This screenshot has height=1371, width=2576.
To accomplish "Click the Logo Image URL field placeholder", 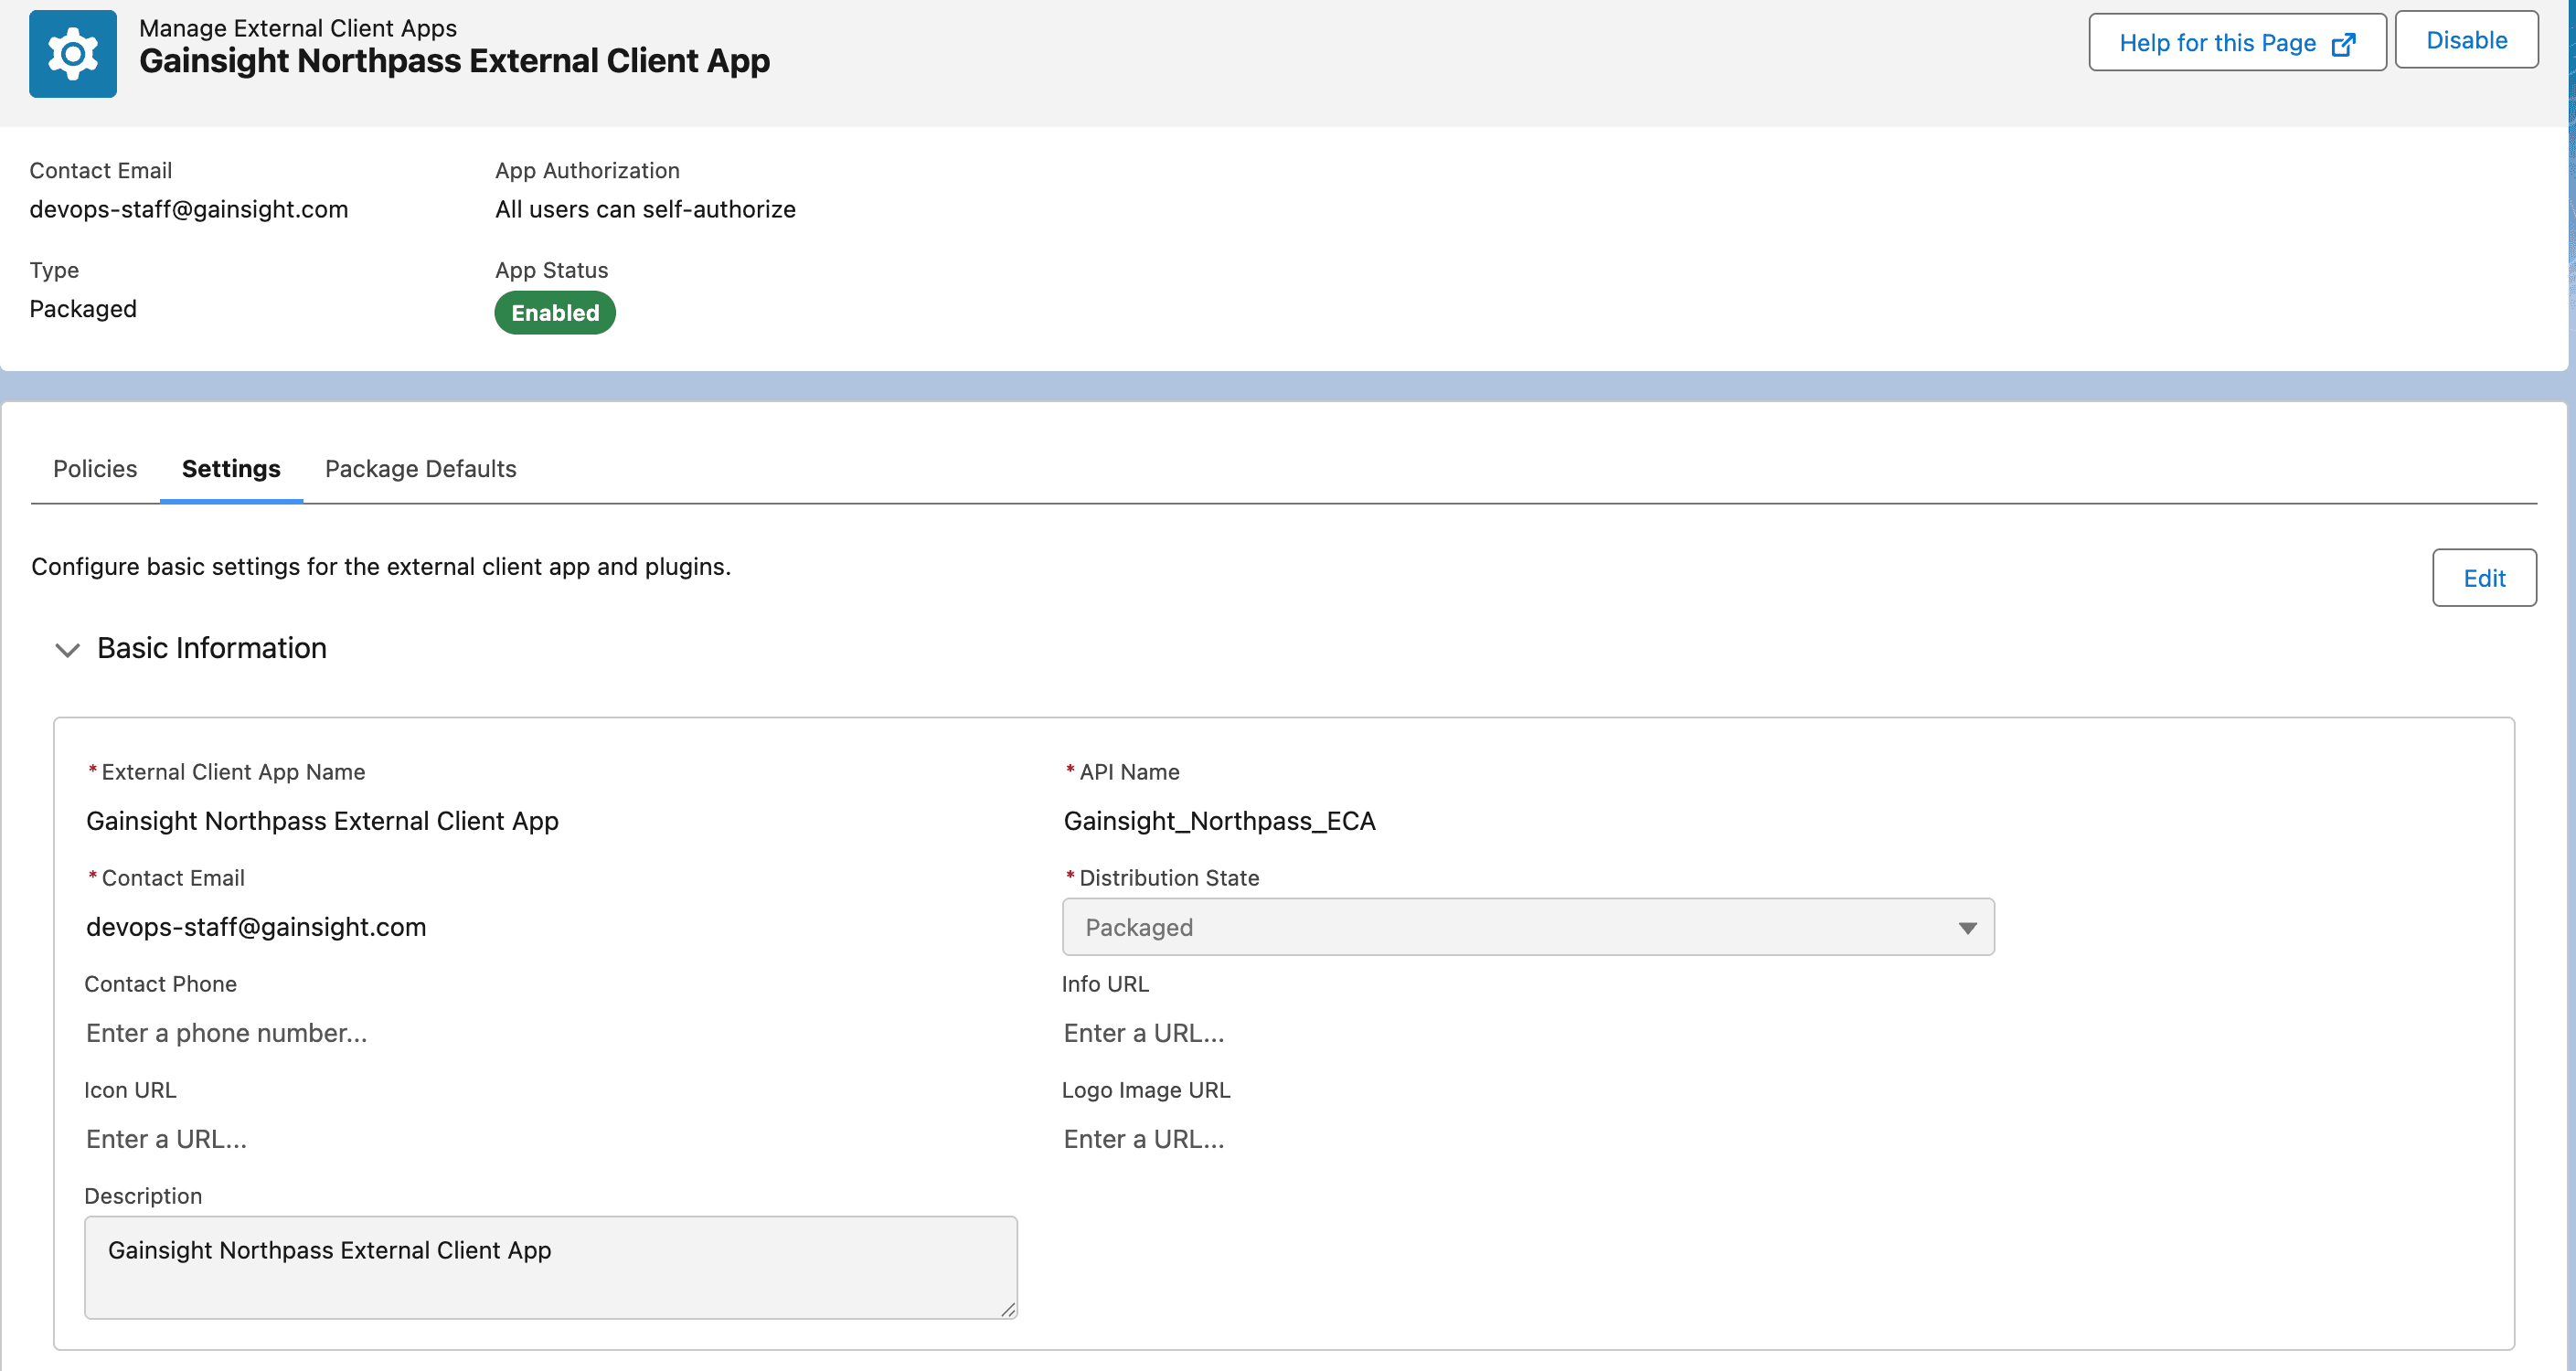I will 1144,1139.
